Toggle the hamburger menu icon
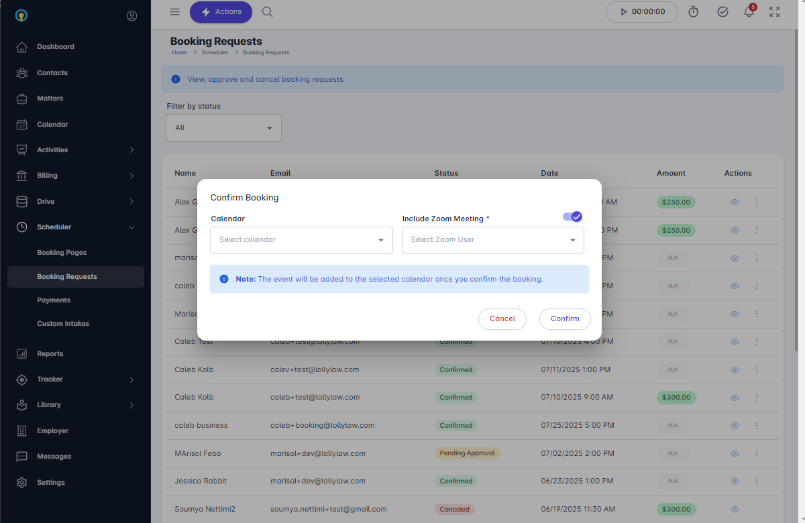 175,11
